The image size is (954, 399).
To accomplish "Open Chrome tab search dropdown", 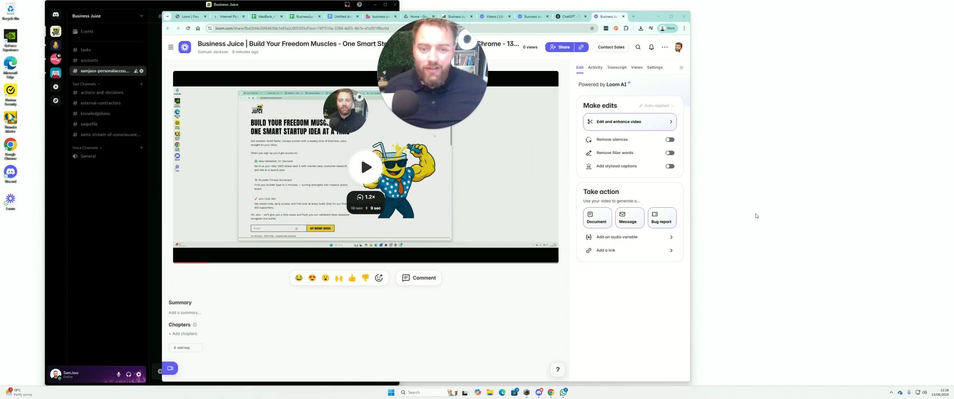I will pyautogui.click(x=168, y=16).
